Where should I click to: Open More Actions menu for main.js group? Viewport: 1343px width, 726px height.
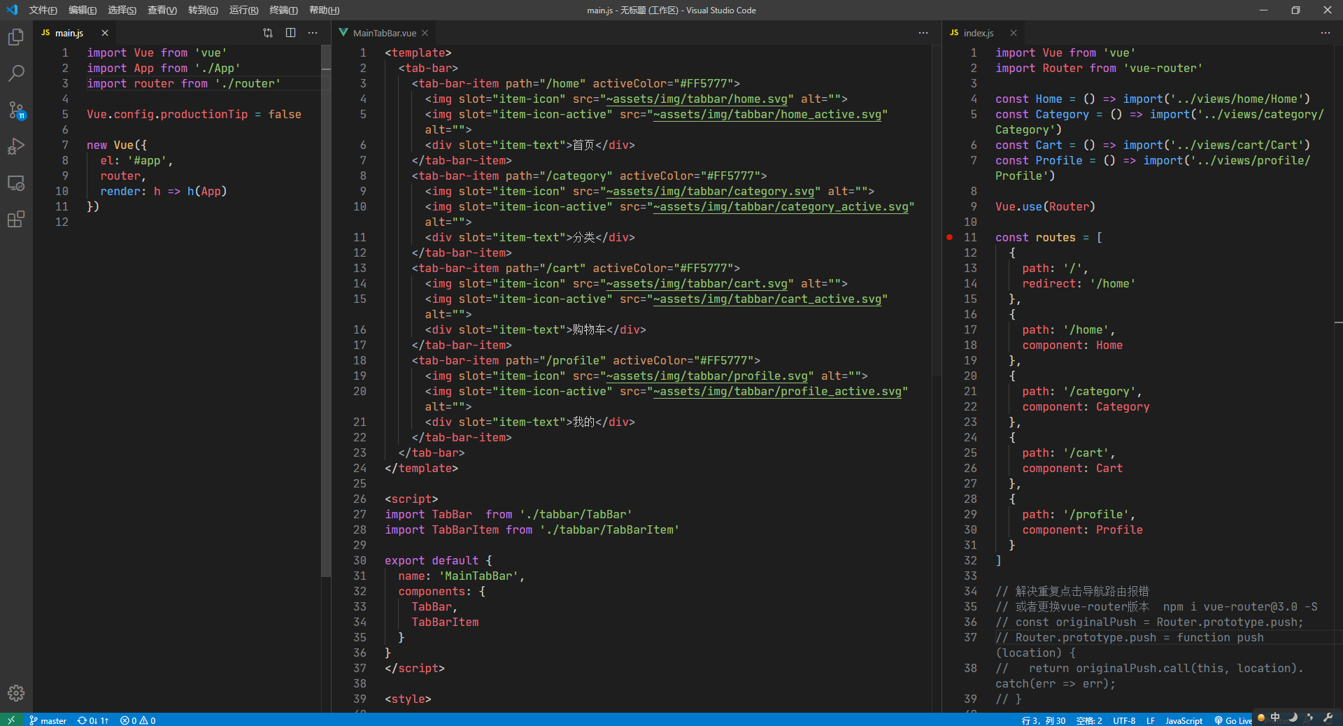click(x=313, y=33)
